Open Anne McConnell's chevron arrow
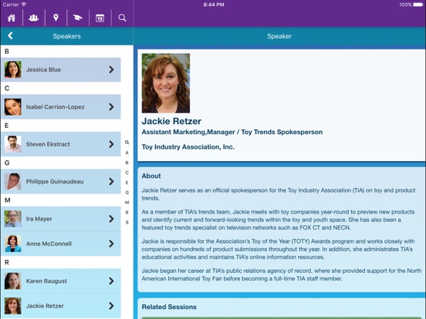 [111, 243]
